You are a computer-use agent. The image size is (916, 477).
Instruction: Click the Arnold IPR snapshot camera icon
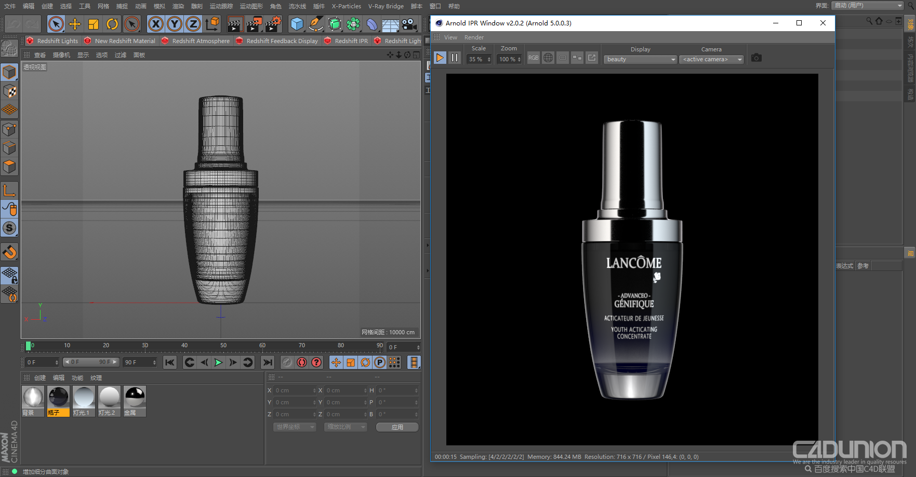(x=756, y=58)
